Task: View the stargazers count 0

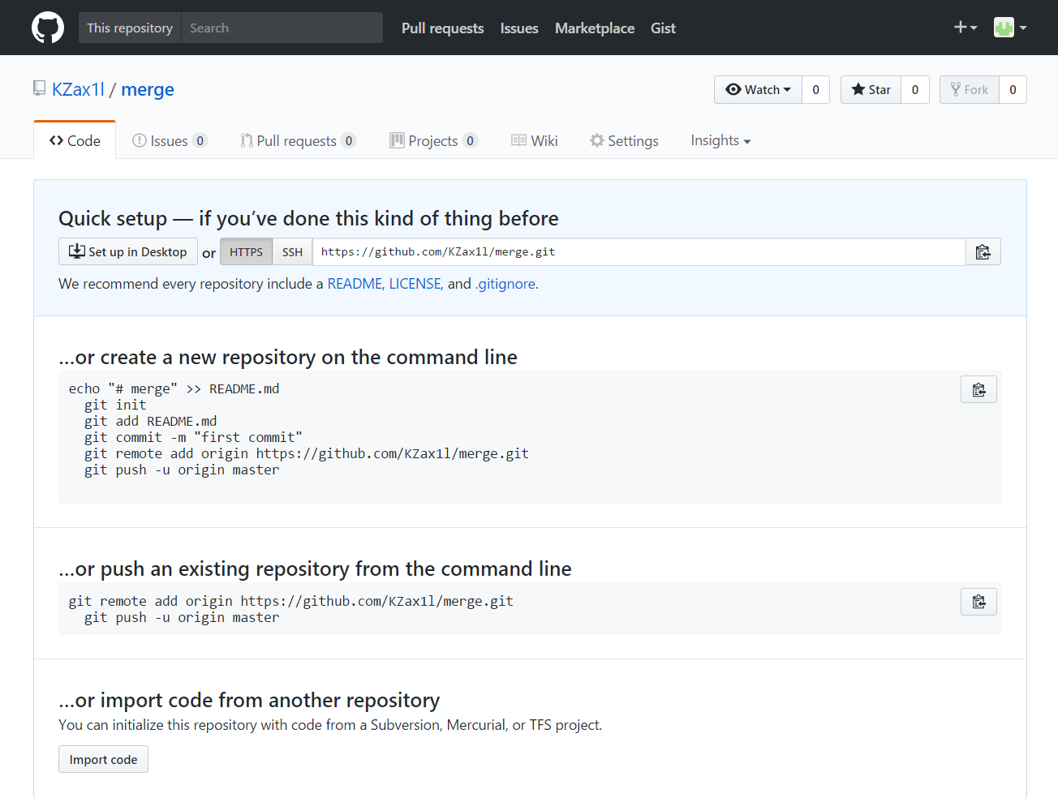Action: [914, 89]
